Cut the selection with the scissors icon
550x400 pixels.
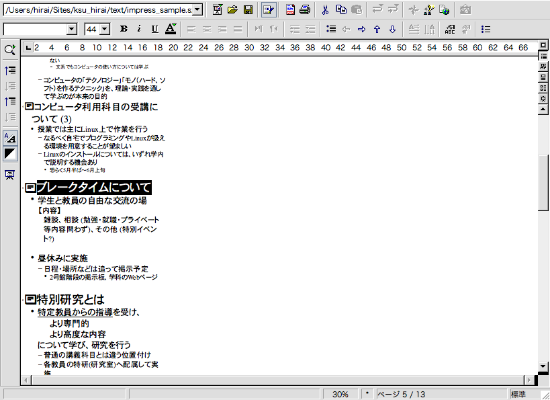click(326, 9)
